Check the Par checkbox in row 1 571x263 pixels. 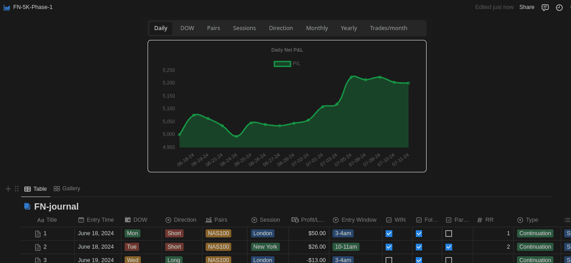[449, 233]
